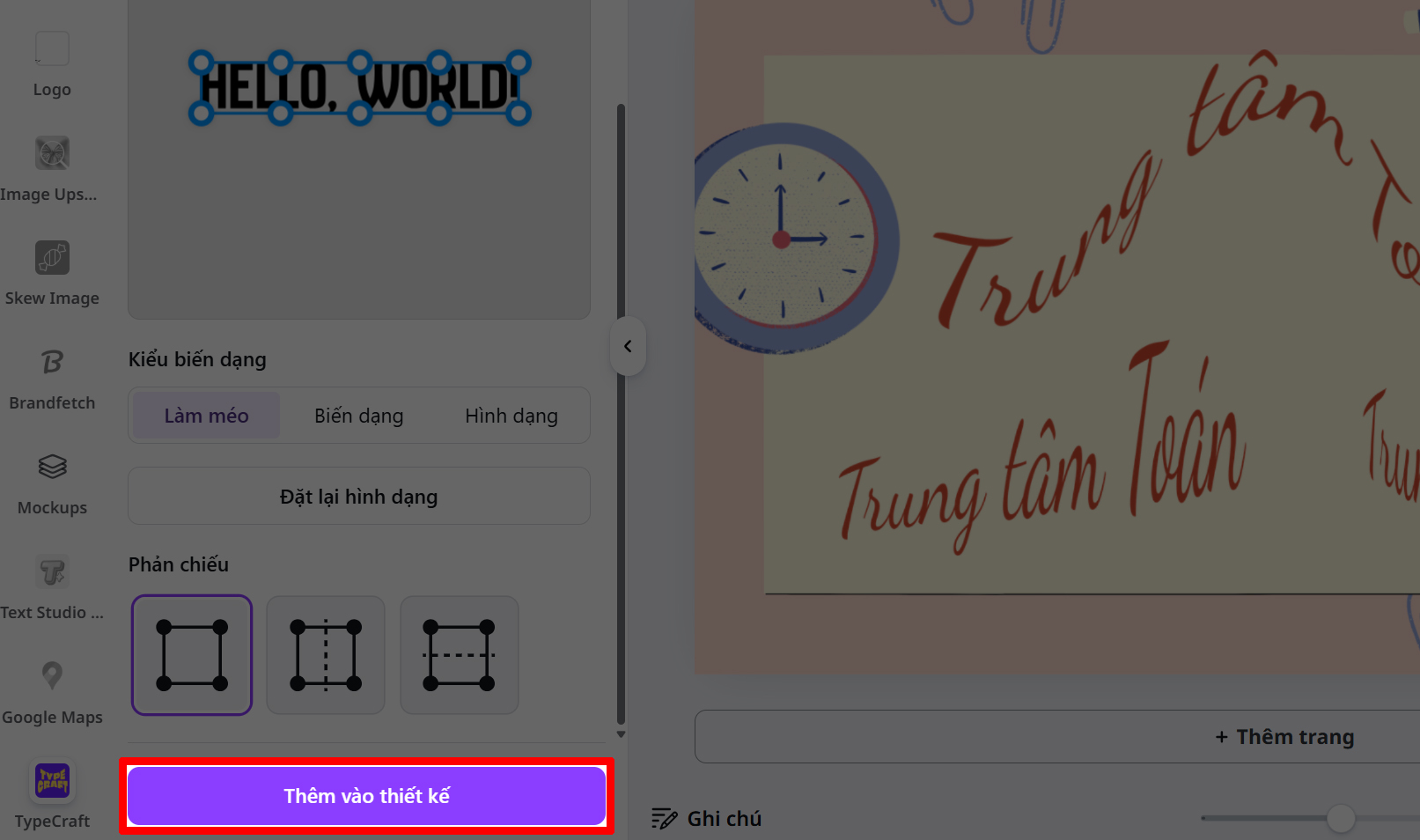Open the Brandfetch tool
Screen dimensions: 1420x840
(x=52, y=376)
